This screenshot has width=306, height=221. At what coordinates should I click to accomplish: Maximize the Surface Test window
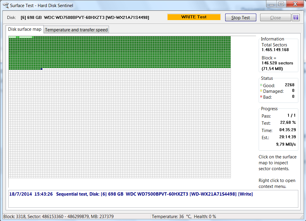tap(281, 4)
